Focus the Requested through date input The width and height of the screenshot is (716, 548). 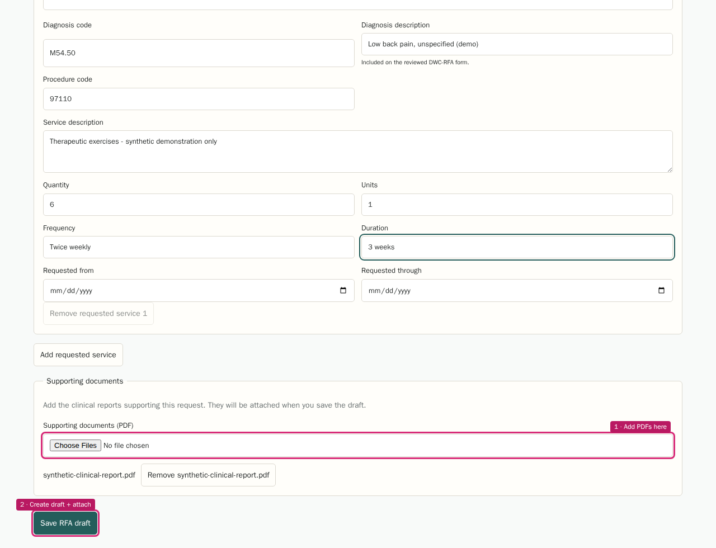(x=517, y=291)
